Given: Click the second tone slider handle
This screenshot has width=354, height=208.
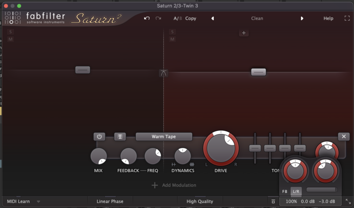Looking at the screenshot, I should (x=270, y=148).
